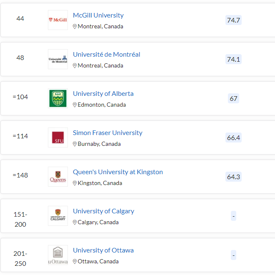Screen dimensions: 275x275
Task: Click the University of Calgary crest logo
Action: 58,216
